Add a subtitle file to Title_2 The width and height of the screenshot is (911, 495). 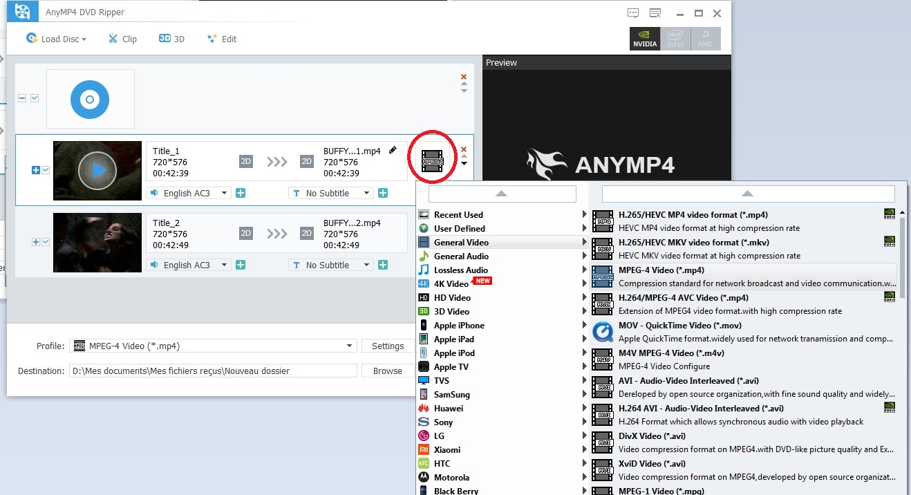point(383,265)
